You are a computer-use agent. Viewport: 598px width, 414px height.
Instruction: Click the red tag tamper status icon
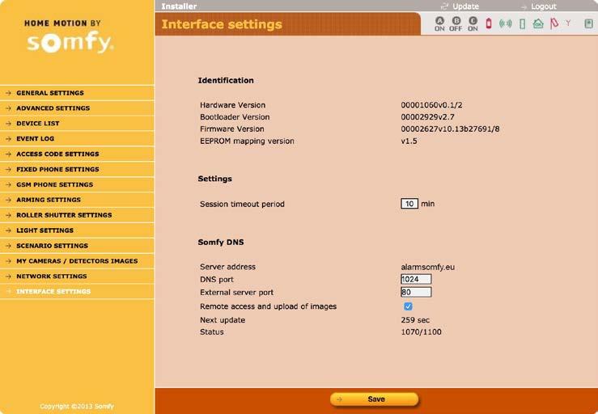[x=554, y=23]
